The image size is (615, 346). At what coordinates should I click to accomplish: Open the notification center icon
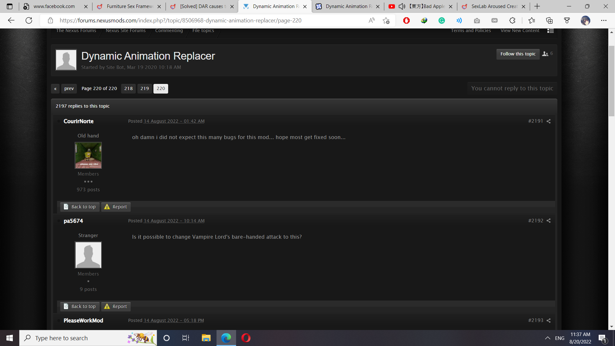click(602, 338)
